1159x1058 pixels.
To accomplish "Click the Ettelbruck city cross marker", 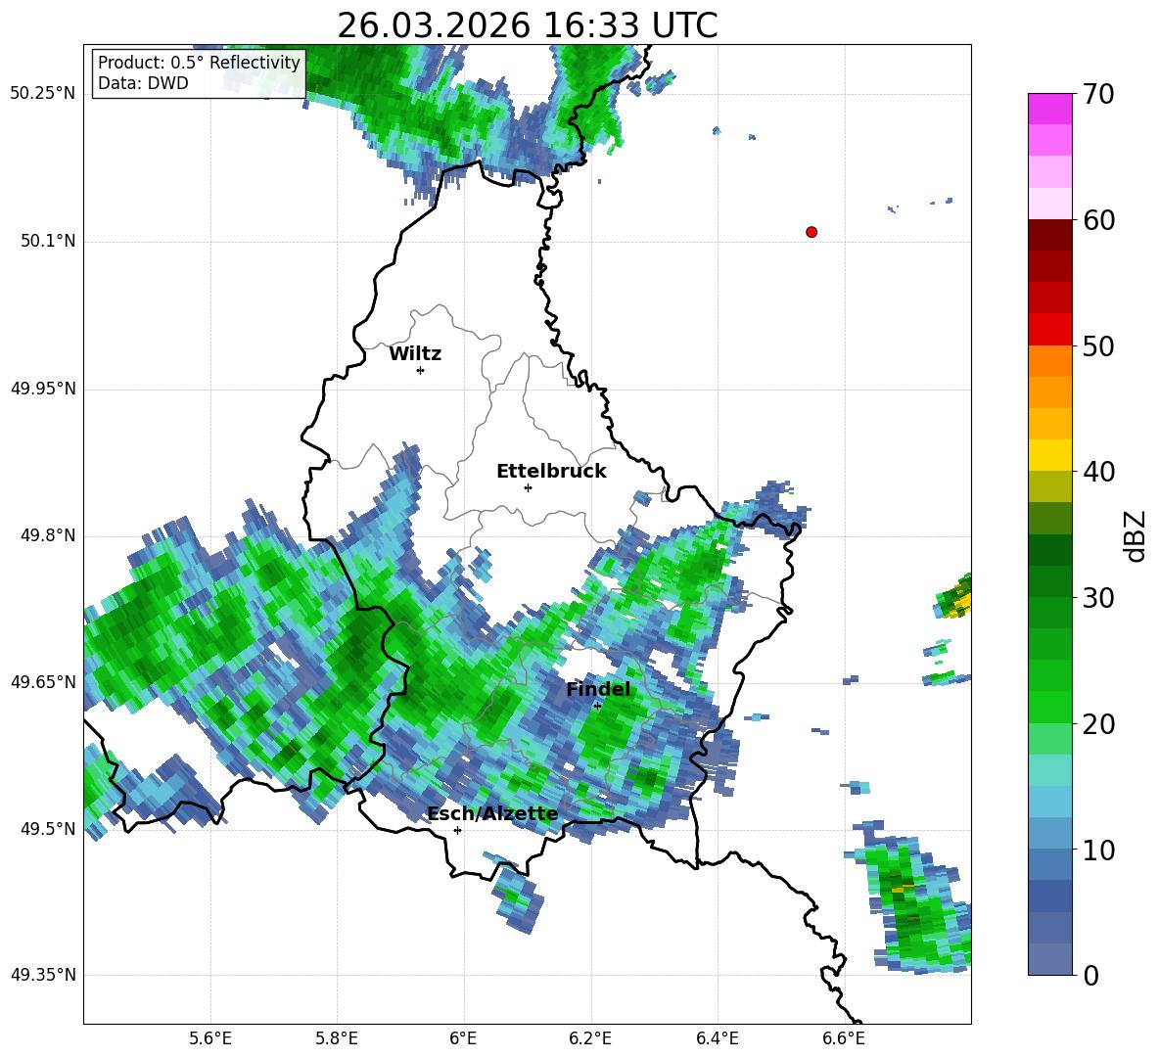I will (528, 487).
